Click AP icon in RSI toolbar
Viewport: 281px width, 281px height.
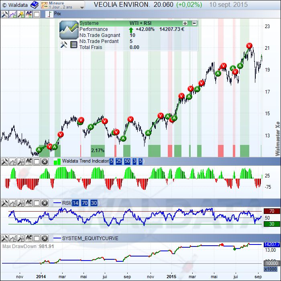pyautogui.click(x=29, y=203)
